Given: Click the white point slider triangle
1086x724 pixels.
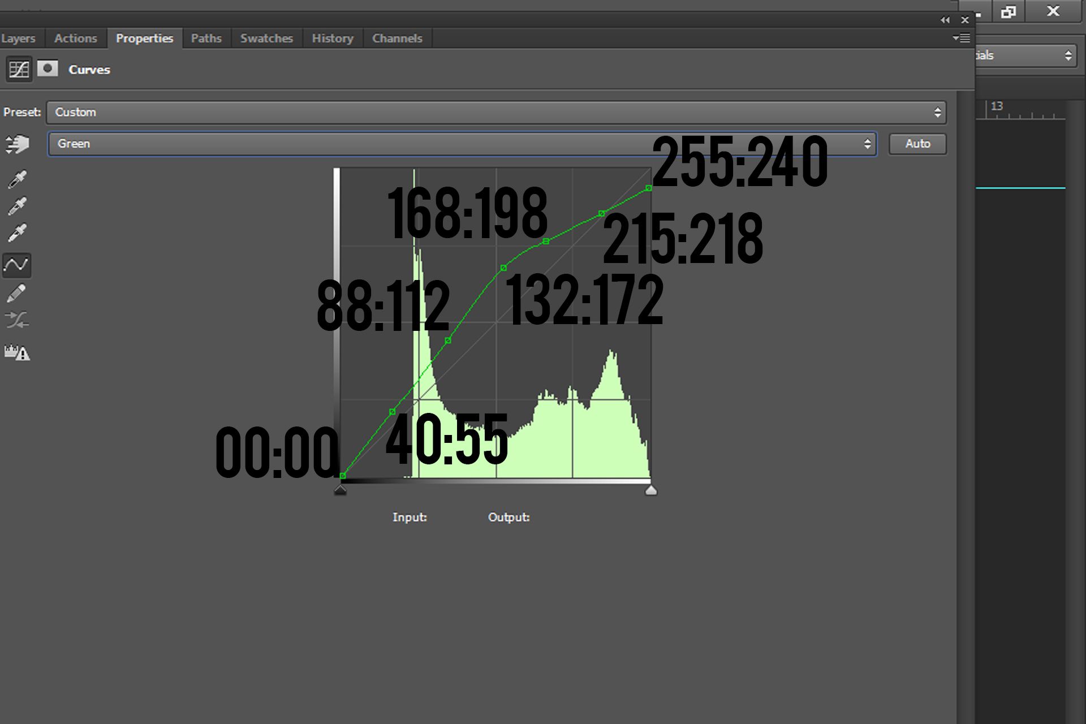Looking at the screenshot, I should 651,490.
